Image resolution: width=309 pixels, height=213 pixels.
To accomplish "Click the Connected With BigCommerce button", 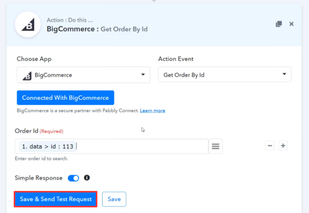I will coord(66,98).
